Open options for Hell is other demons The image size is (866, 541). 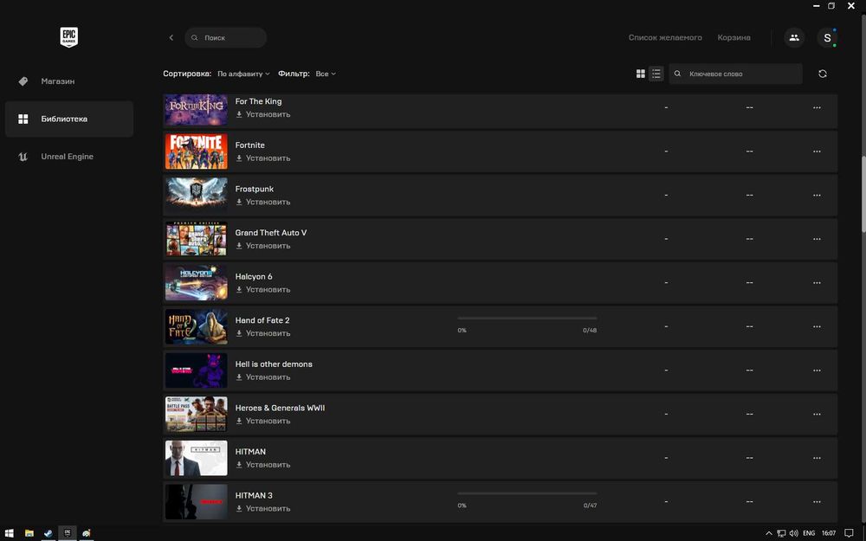pyautogui.click(x=817, y=370)
